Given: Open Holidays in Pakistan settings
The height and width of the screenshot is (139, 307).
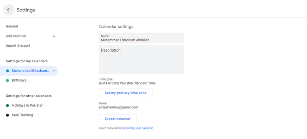Looking at the screenshot, I should click(27, 105).
